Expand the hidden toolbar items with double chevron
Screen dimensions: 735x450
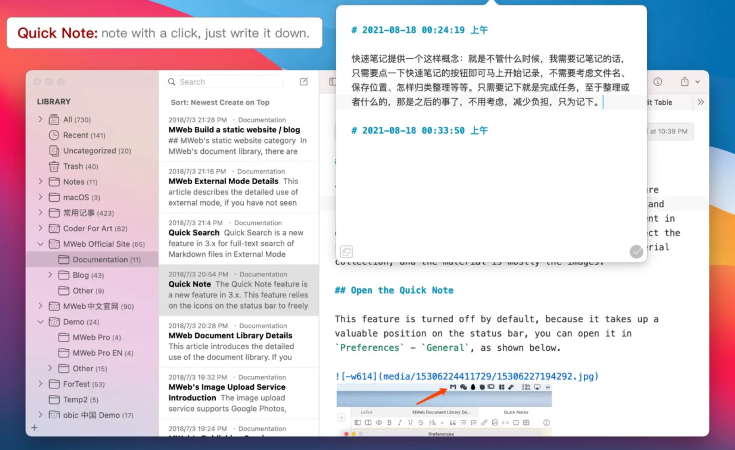click(x=701, y=102)
